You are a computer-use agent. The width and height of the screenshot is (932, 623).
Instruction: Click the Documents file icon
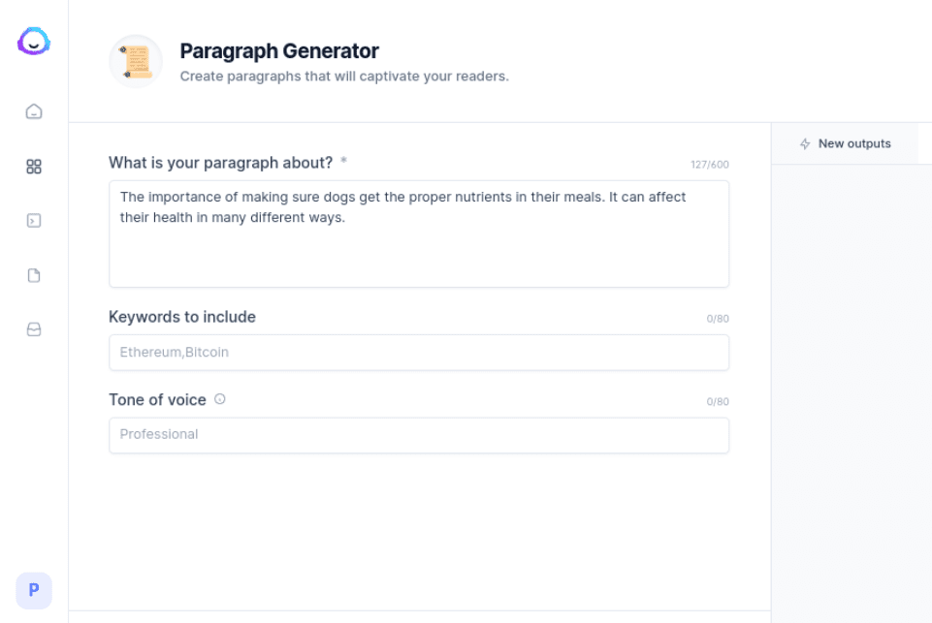33,275
